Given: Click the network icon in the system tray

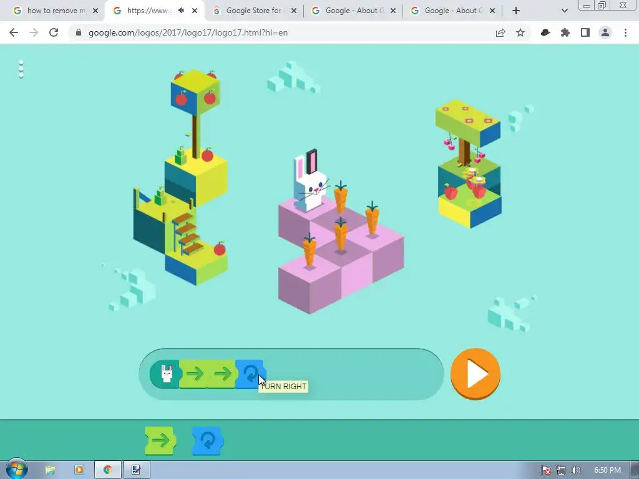Looking at the screenshot, I should click(561, 470).
